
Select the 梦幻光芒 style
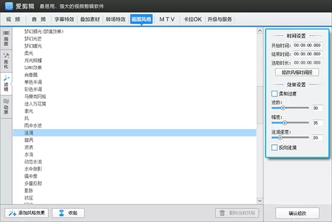point(33,39)
